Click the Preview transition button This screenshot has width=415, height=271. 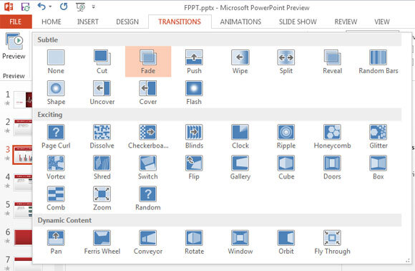coord(14,46)
